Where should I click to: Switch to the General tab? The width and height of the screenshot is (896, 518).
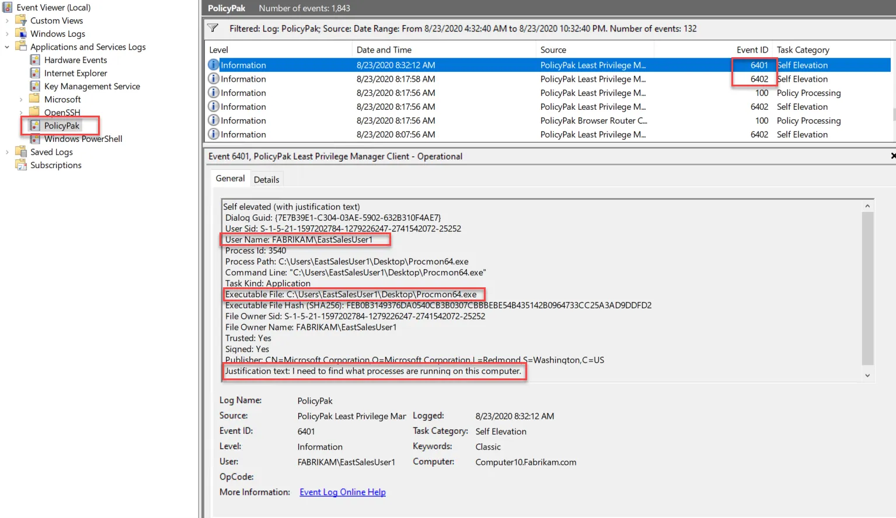(230, 179)
